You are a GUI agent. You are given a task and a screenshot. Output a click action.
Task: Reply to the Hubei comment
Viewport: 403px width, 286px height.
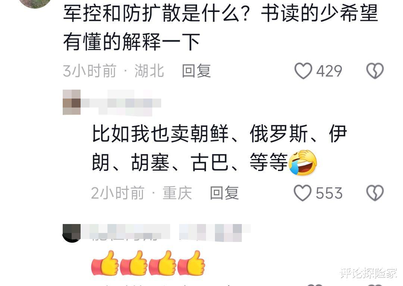point(196,71)
